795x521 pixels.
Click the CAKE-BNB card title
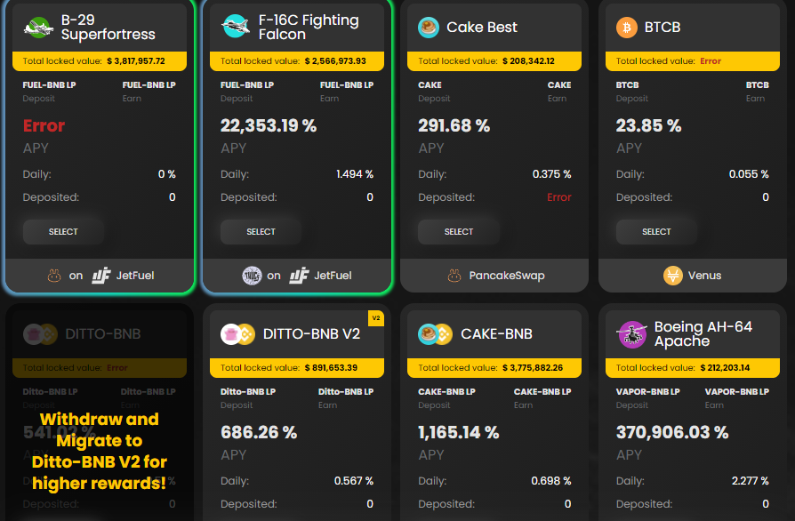pos(496,334)
